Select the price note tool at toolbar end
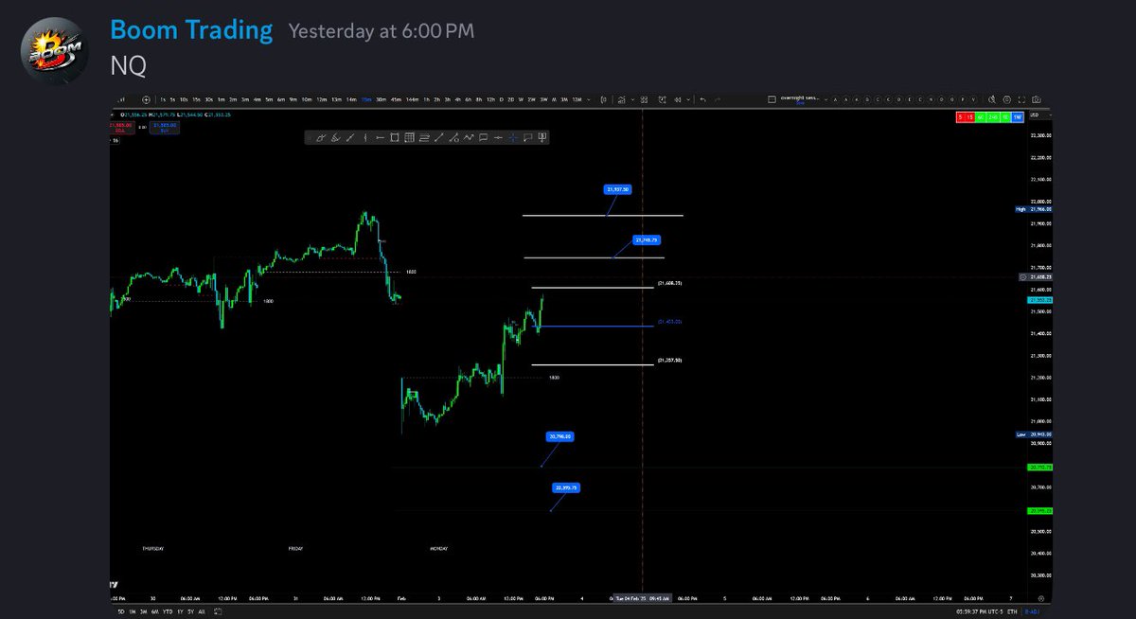 (x=541, y=137)
